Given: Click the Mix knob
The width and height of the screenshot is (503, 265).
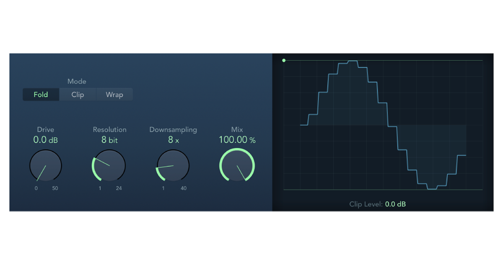Looking at the screenshot, I should pos(237,166).
